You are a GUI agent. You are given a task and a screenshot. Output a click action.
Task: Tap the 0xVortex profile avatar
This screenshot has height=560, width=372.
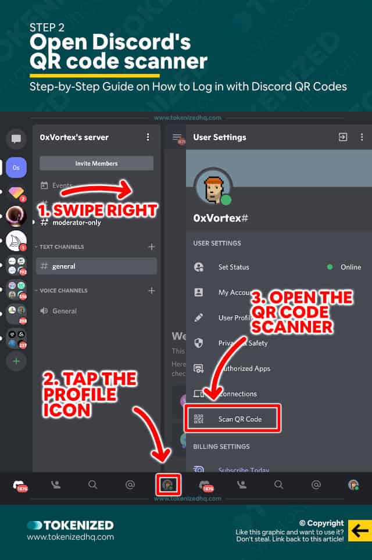point(213,187)
